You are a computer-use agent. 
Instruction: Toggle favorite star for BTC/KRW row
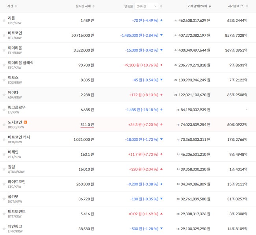[x=4, y=35]
